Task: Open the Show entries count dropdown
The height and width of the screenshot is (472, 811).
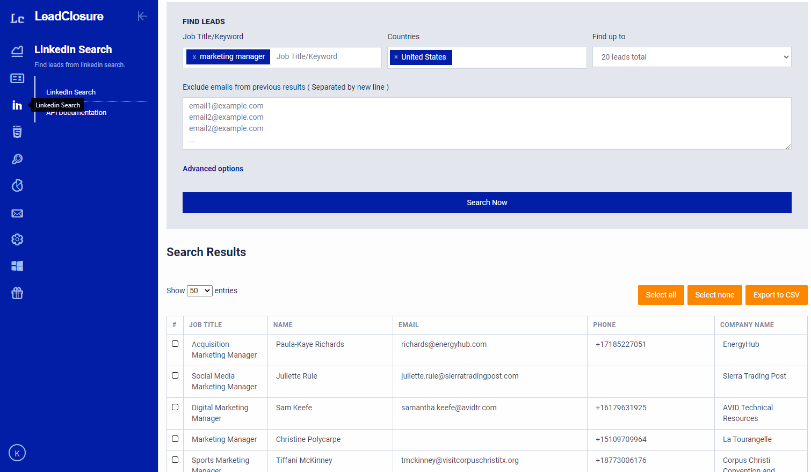Action: [x=200, y=291]
